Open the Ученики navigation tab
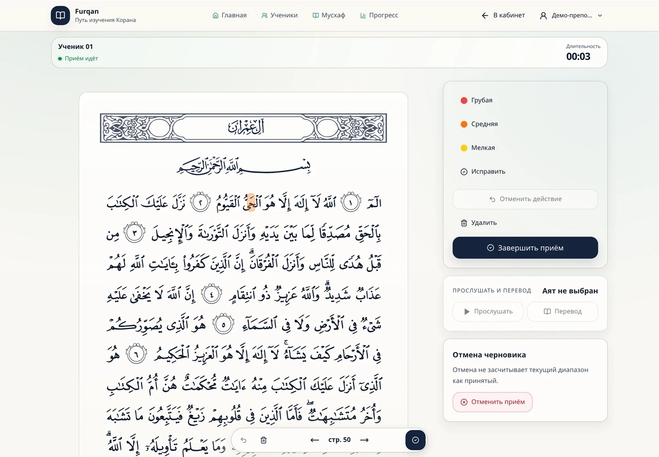 tap(280, 15)
